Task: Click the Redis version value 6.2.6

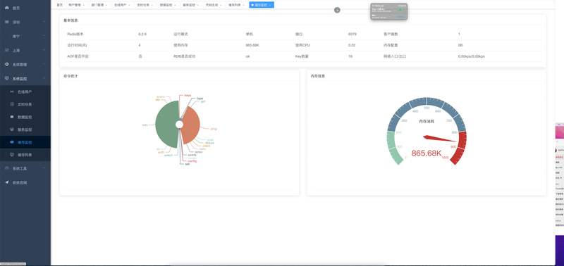Action: pos(142,34)
